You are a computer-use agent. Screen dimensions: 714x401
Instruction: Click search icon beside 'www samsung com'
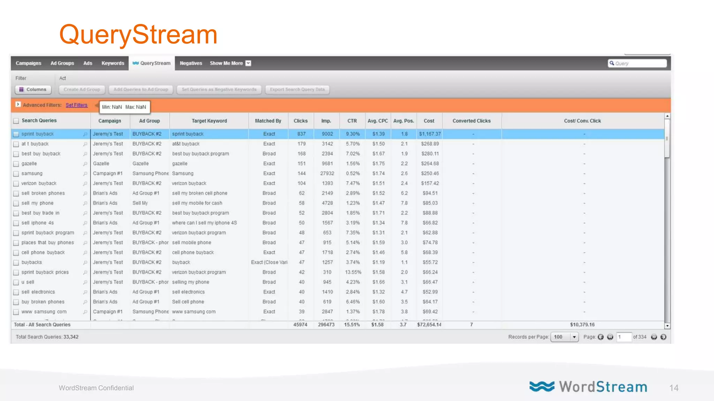(x=85, y=312)
